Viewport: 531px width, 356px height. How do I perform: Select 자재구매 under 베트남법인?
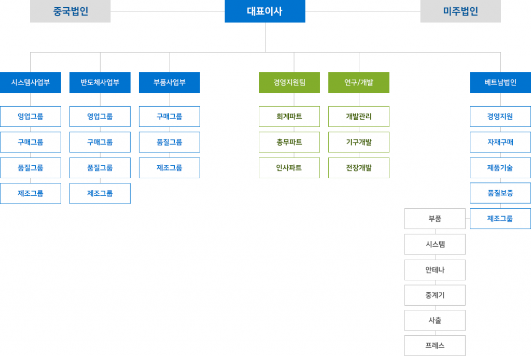(x=500, y=142)
